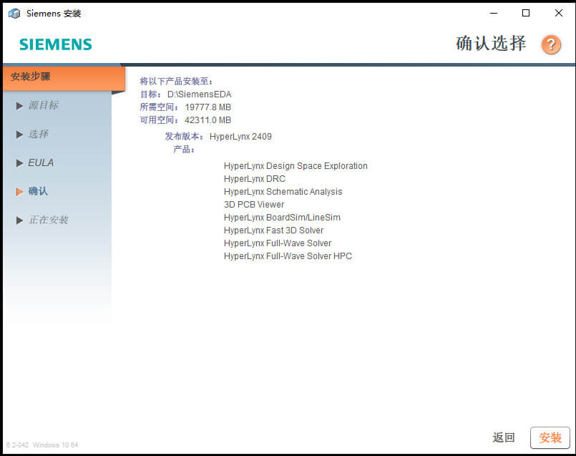Click the 将以下产品安装至 label

click(x=176, y=81)
